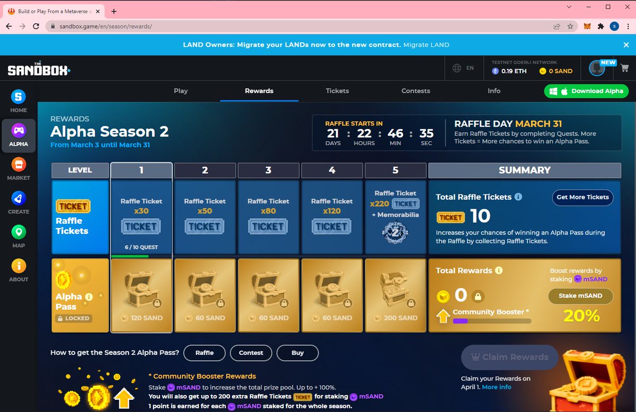Open the More info link
This screenshot has height=412, width=636.
coord(497,387)
